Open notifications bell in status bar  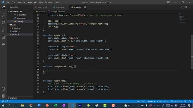(x=190, y=101)
